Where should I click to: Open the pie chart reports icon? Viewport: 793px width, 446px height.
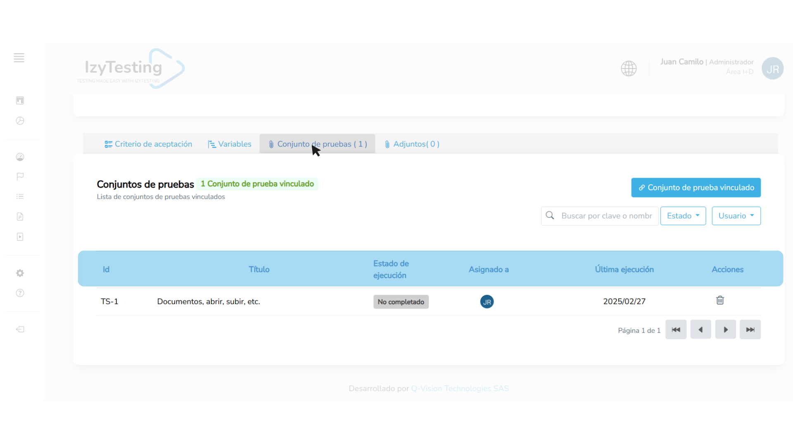20,121
